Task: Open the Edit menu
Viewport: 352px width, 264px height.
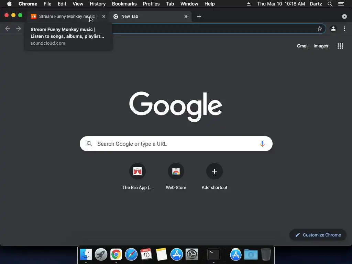Action: 62,4
